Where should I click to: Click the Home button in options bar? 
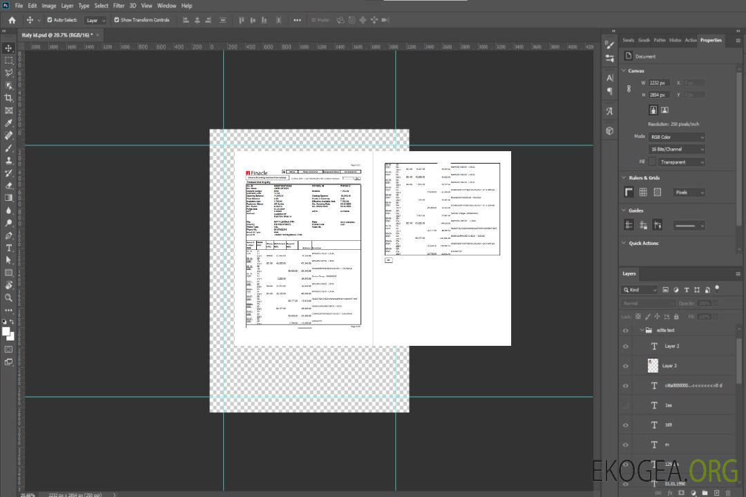12,20
